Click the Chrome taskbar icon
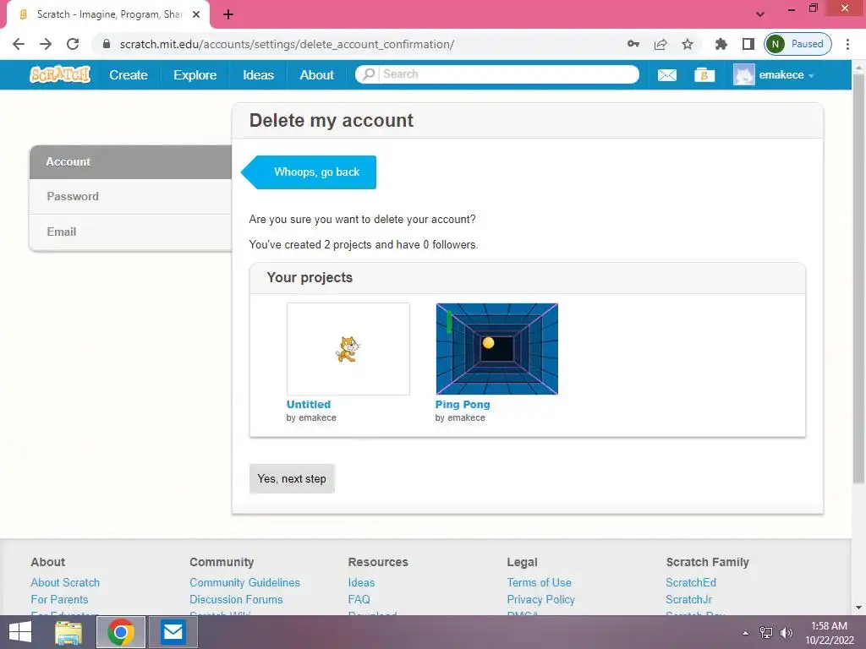Image resolution: width=866 pixels, height=649 pixels. (x=121, y=632)
